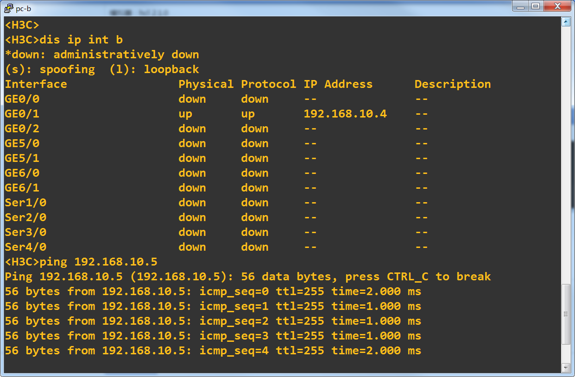575x377 pixels.
Task: Click the terminal scrollbar thumb
Action: tap(565, 314)
